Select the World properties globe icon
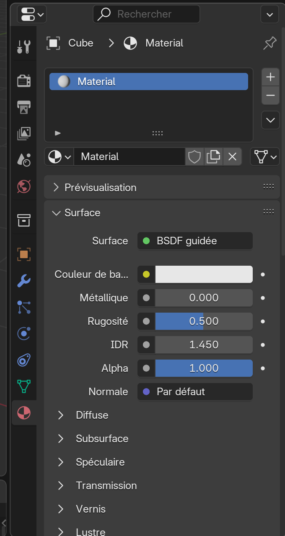The width and height of the screenshot is (285, 536). 23,186
